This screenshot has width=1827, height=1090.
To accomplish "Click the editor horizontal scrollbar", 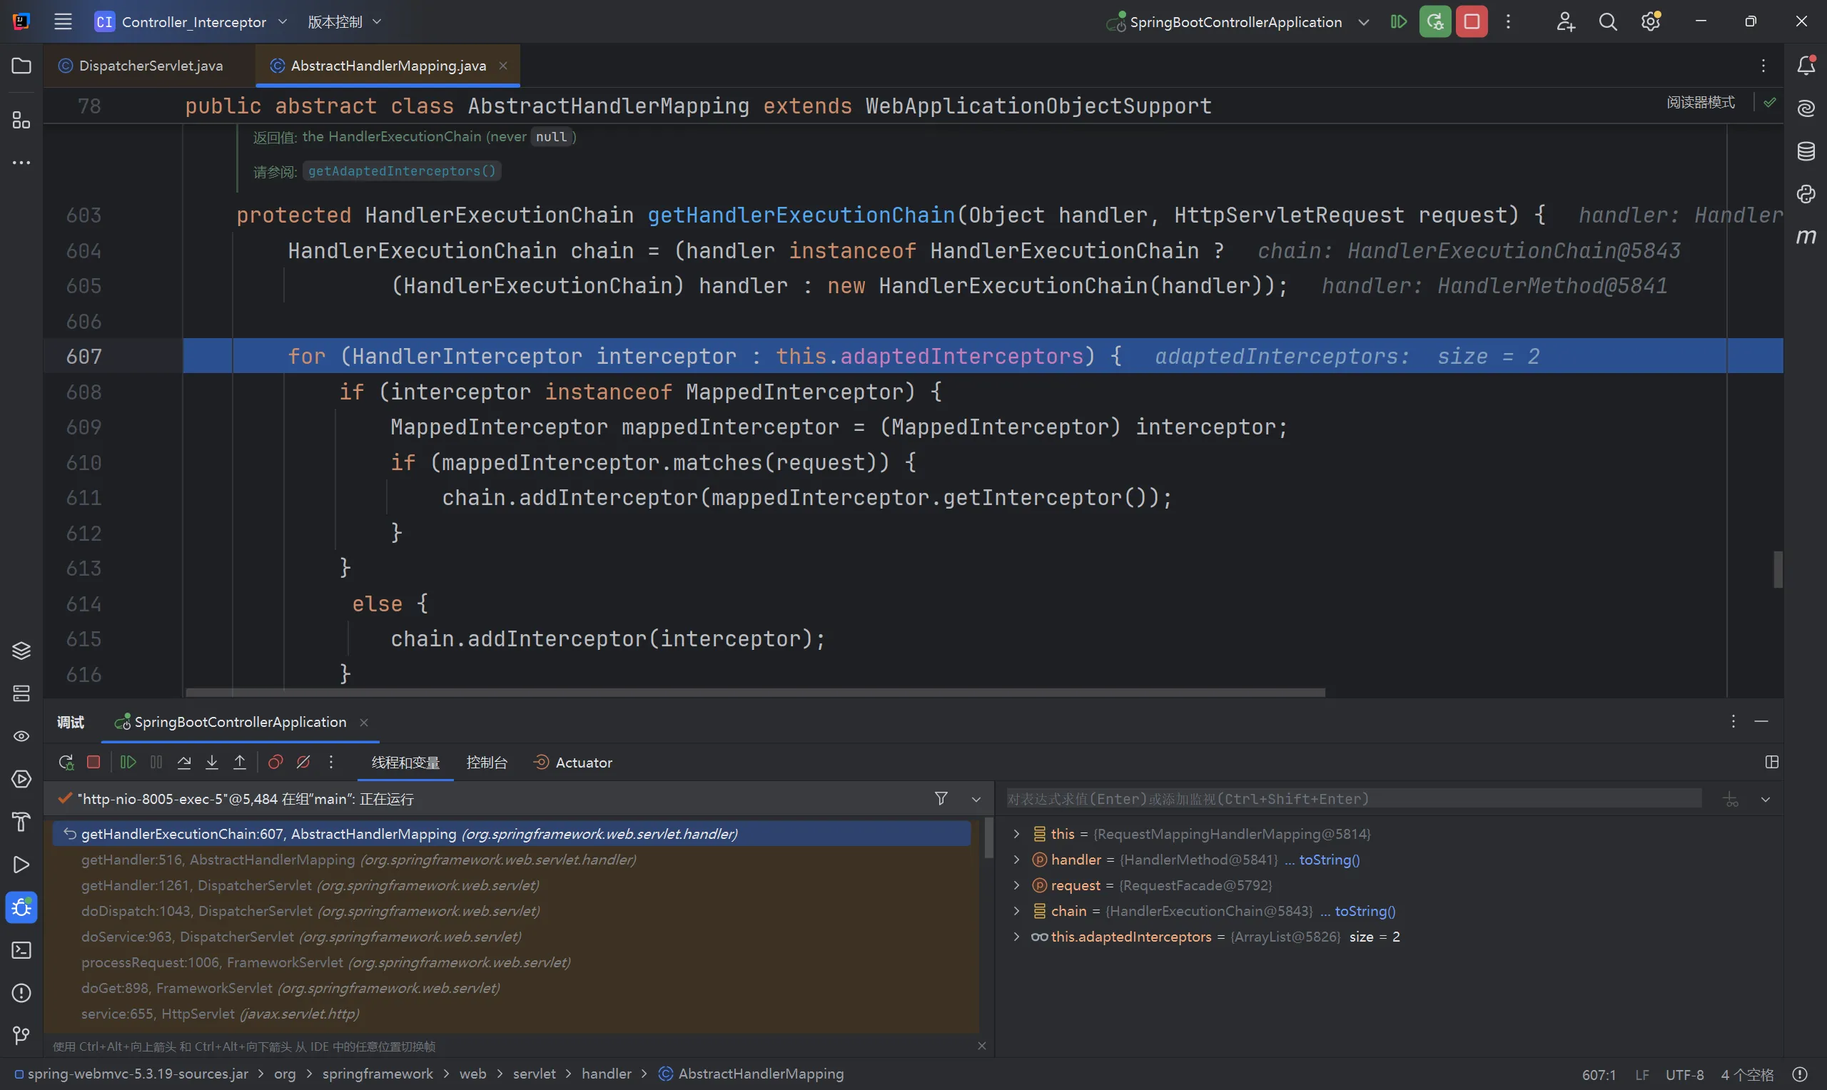I will (x=755, y=693).
